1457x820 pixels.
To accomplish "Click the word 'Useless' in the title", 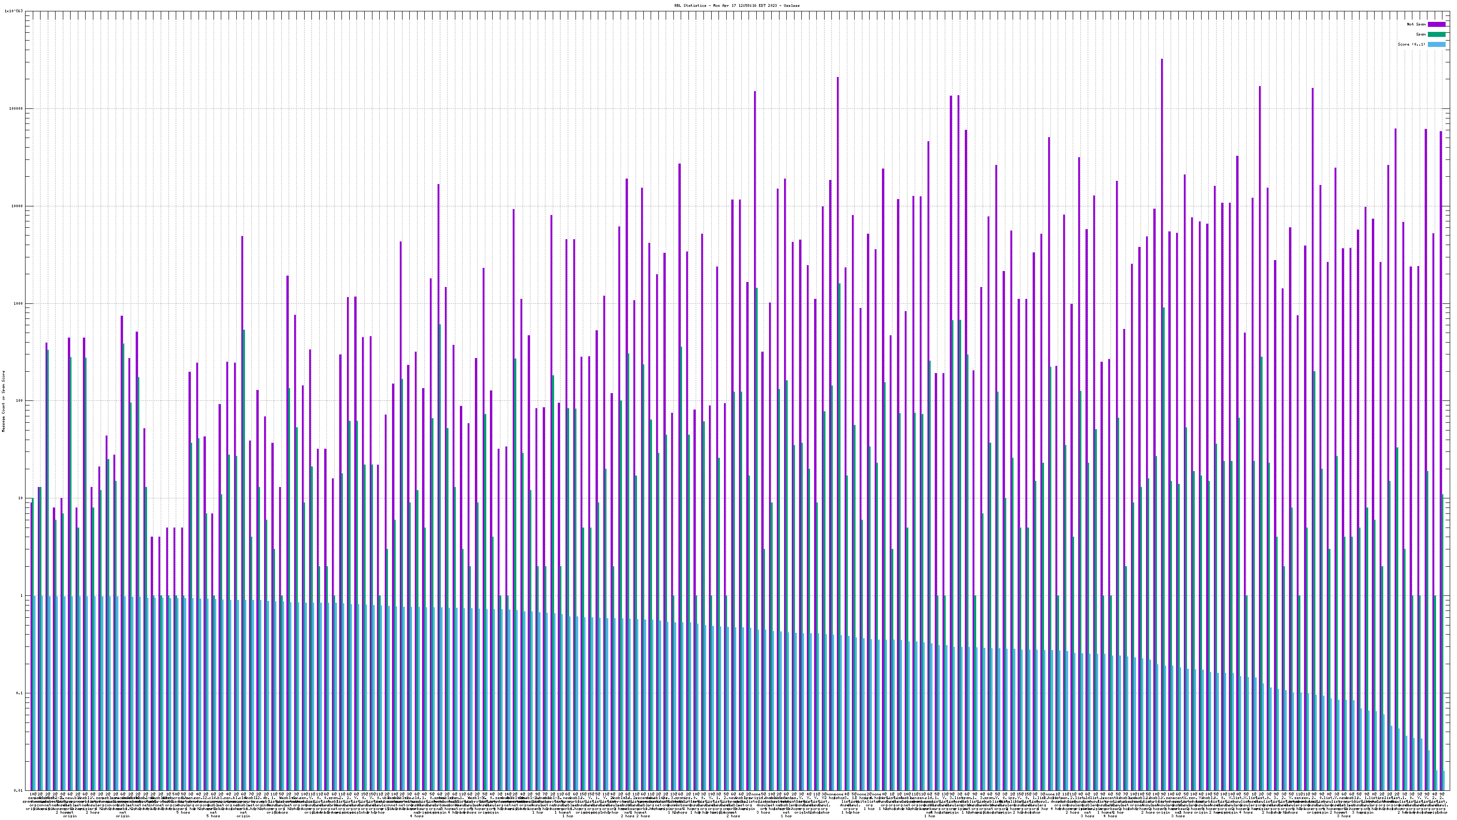I will (x=792, y=5).
